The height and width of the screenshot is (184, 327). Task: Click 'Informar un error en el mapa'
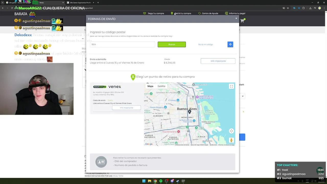click(226, 145)
